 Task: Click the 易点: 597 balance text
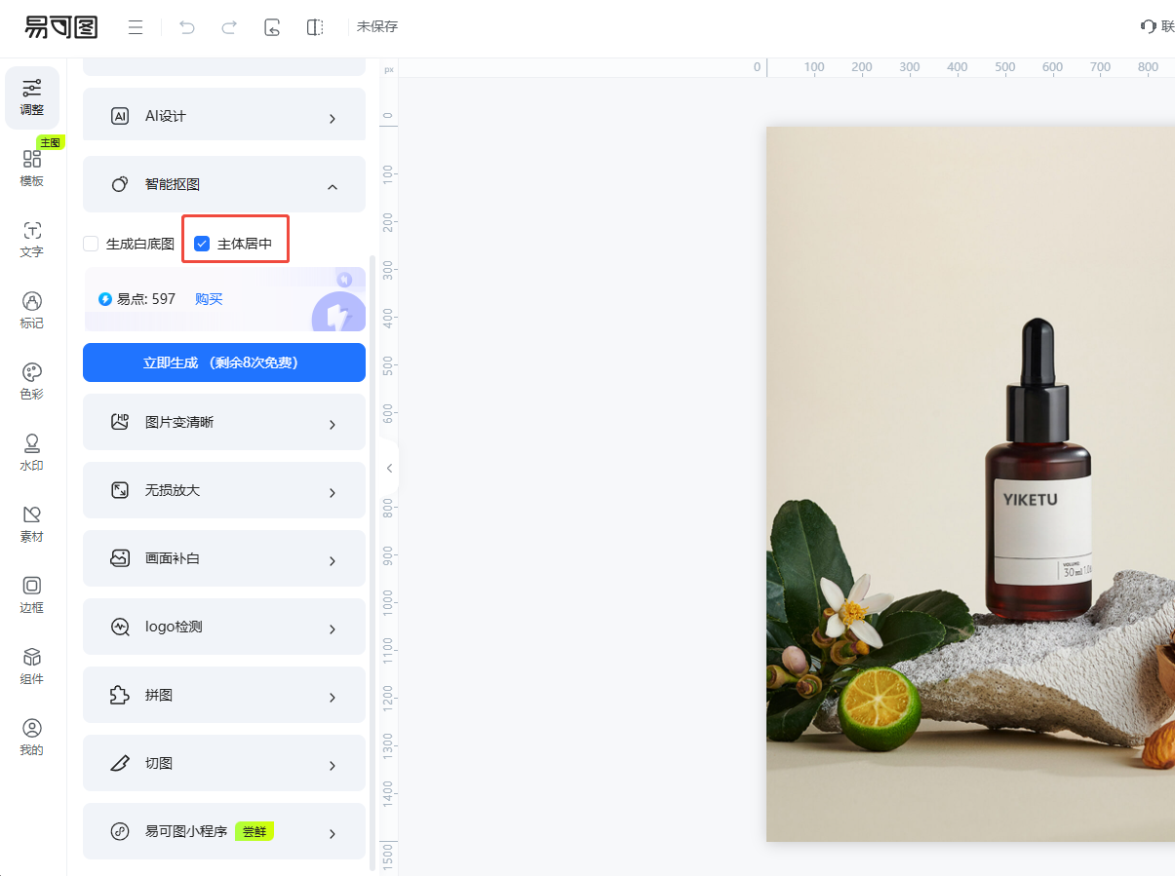click(146, 299)
